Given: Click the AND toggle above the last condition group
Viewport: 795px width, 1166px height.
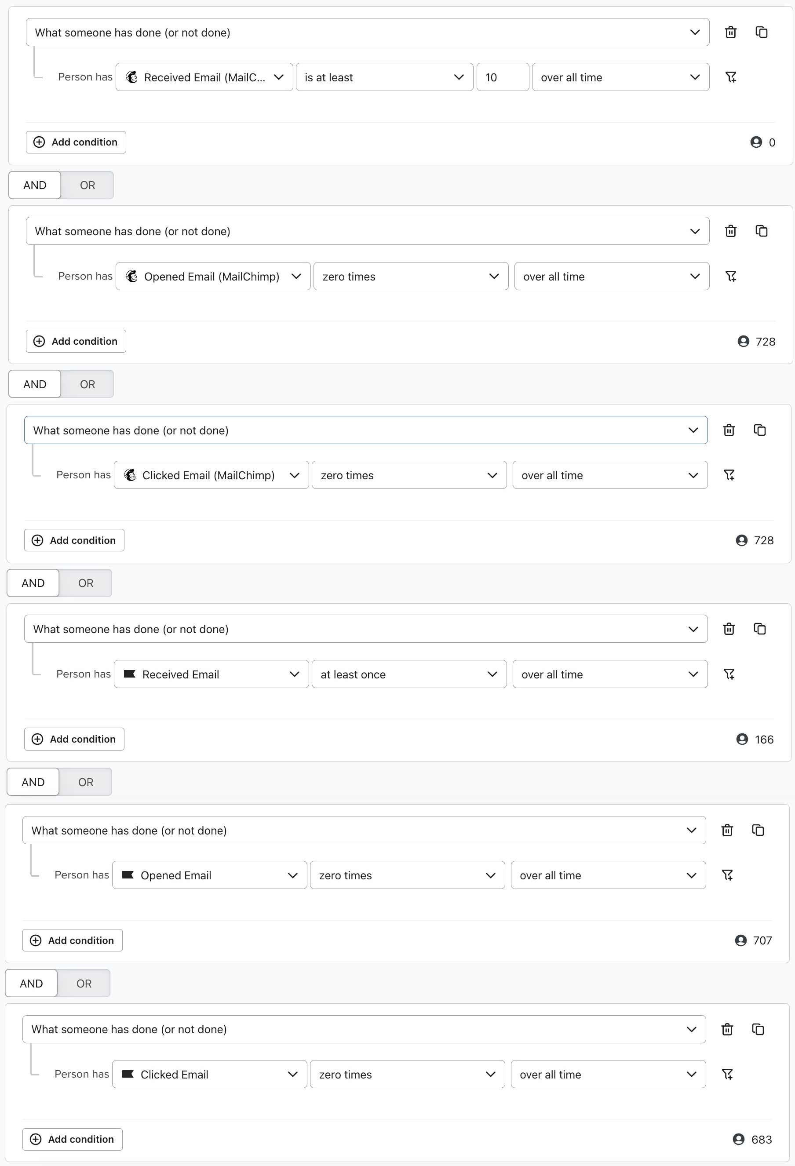Looking at the screenshot, I should pos(31,983).
